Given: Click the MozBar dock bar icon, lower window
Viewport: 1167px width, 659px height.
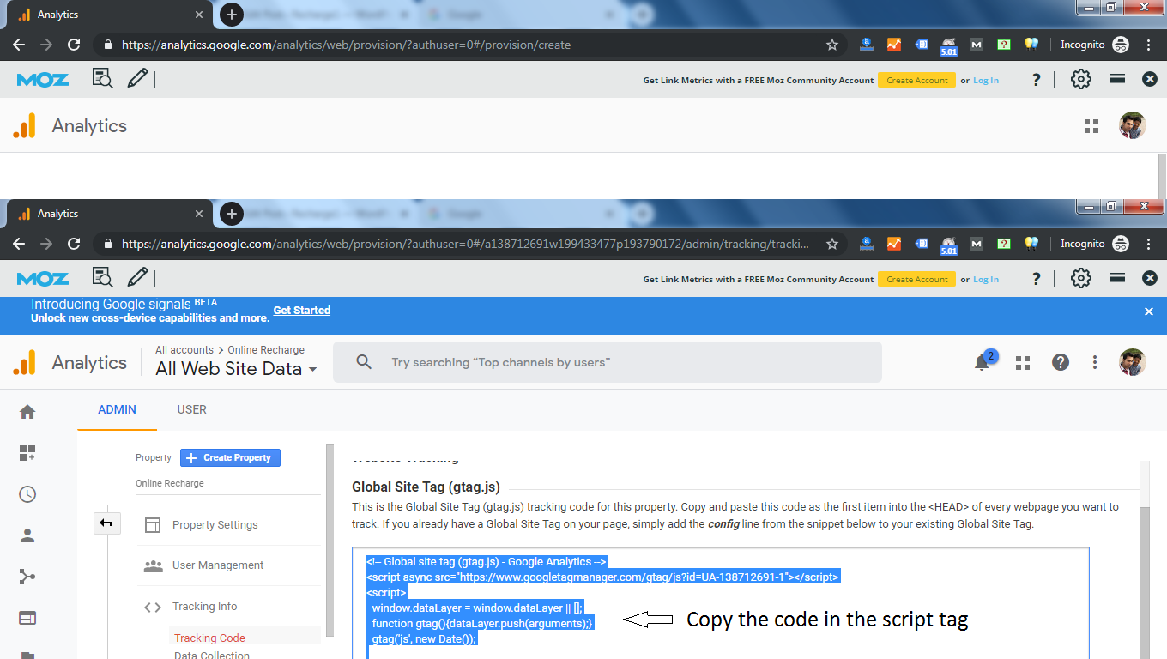Looking at the screenshot, I should click(x=1117, y=278).
